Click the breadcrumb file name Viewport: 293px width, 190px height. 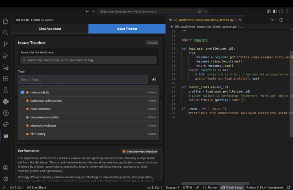coord(205,27)
